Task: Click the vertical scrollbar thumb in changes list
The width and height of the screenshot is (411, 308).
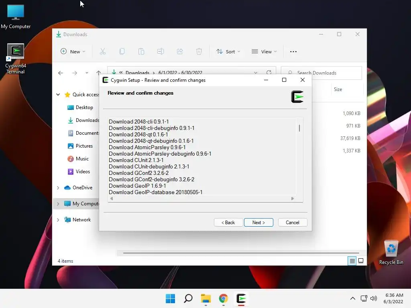Action: click(299, 128)
